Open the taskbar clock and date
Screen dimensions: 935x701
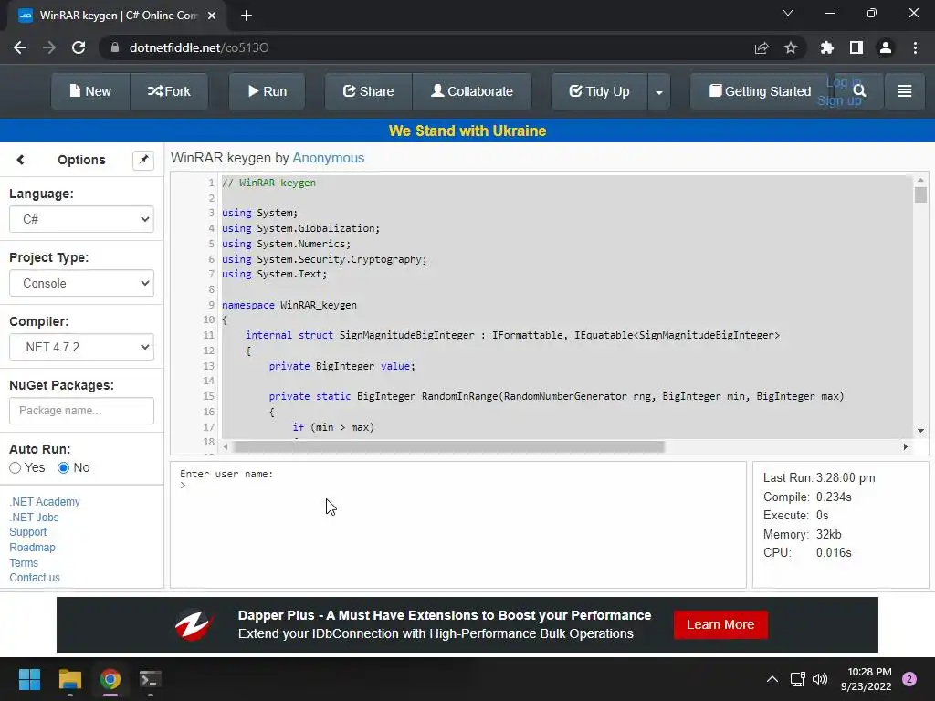(x=867, y=679)
